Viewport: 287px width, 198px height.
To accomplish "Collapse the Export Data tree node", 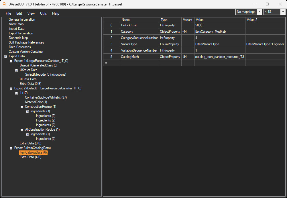I will (6, 56).
